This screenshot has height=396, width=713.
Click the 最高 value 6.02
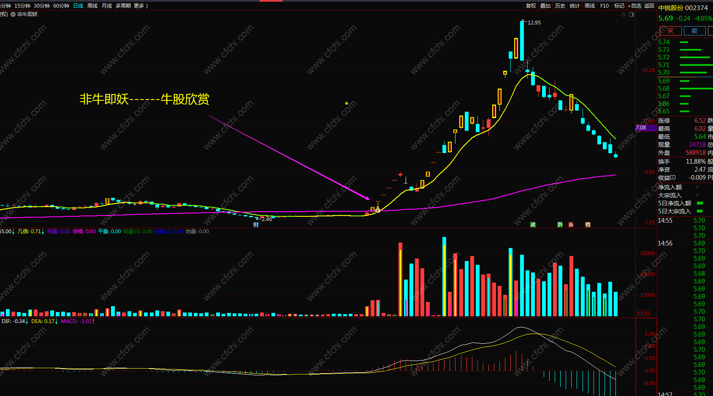(700, 129)
